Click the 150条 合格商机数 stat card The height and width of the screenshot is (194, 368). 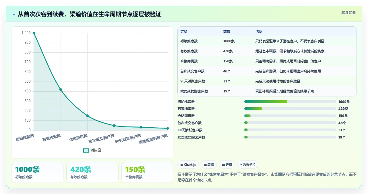[x=147, y=172]
